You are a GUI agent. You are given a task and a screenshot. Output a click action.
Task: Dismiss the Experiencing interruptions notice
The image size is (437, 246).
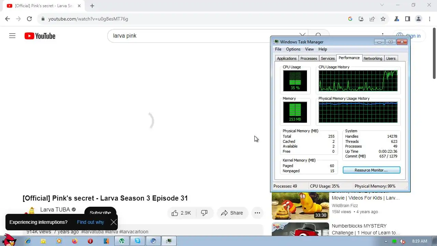pyautogui.click(x=114, y=222)
